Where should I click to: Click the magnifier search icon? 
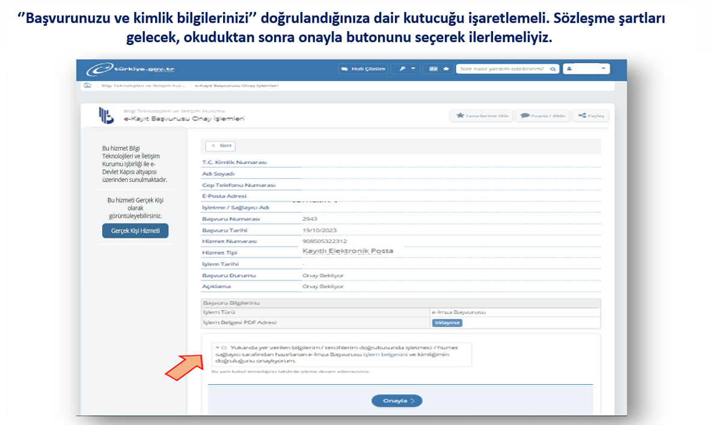pyautogui.click(x=552, y=69)
